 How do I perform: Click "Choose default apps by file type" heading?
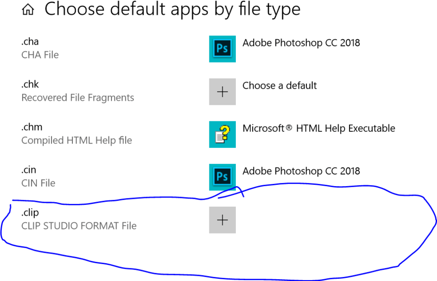point(173,10)
